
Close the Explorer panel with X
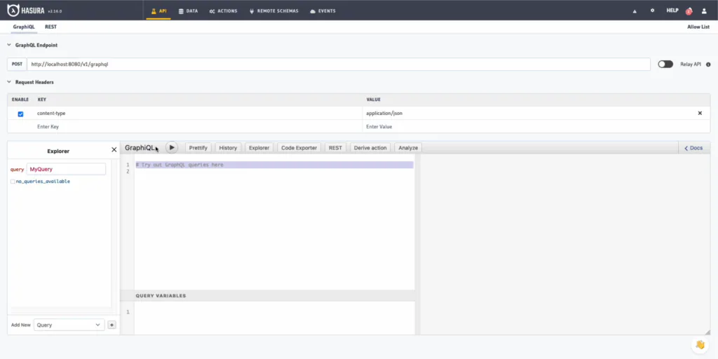pyautogui.click(x=114, y=150)
